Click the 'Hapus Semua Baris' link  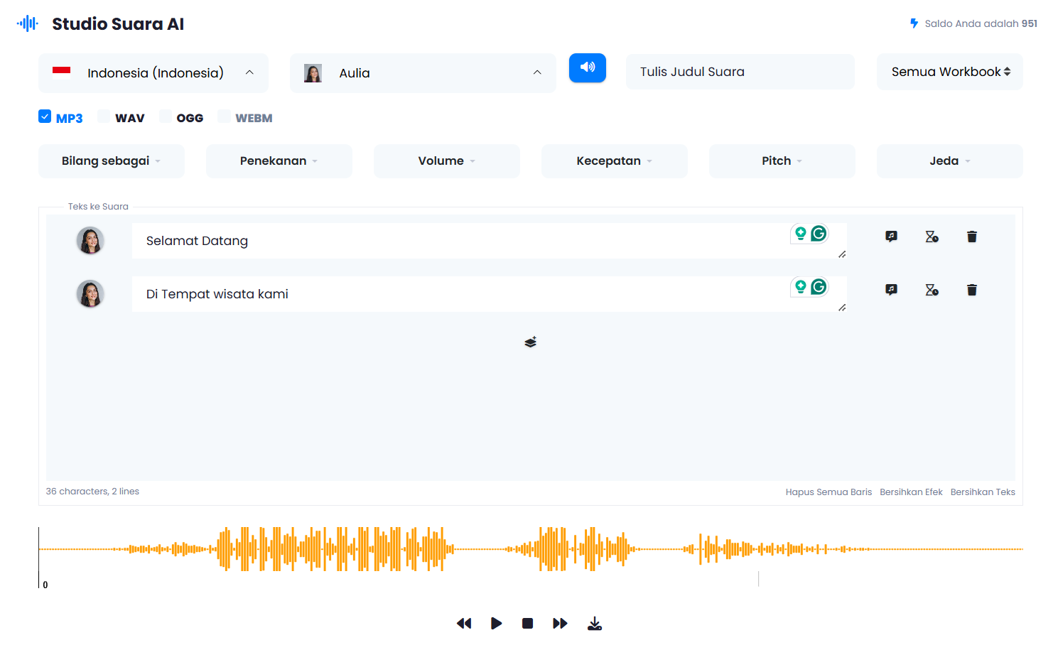click(828, 492)
